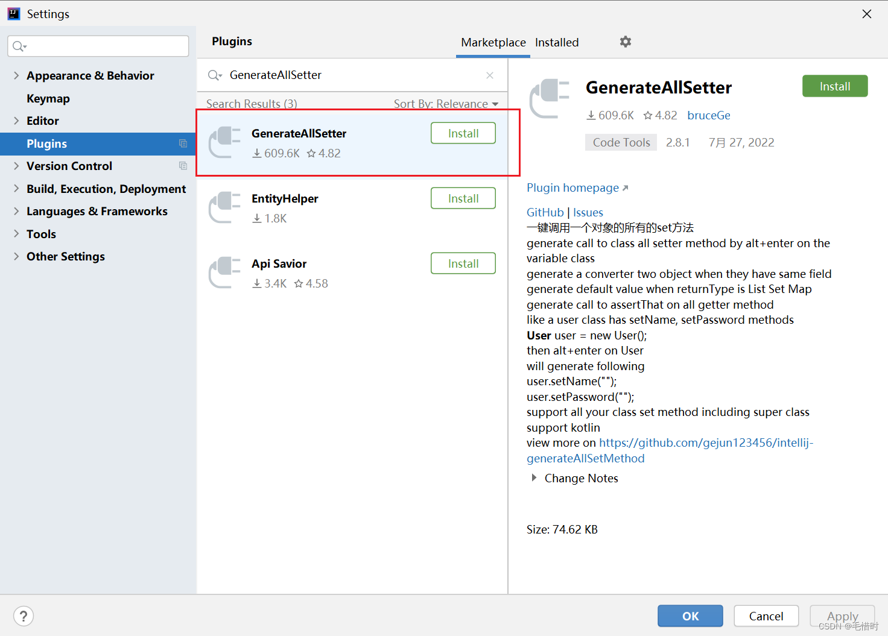Viewport: 888px width, 636px height.
Task: Expand the Tools settings node
Action: [16, 234]
